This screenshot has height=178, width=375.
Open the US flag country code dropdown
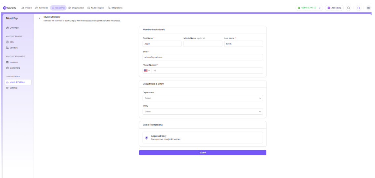point(147,71)
